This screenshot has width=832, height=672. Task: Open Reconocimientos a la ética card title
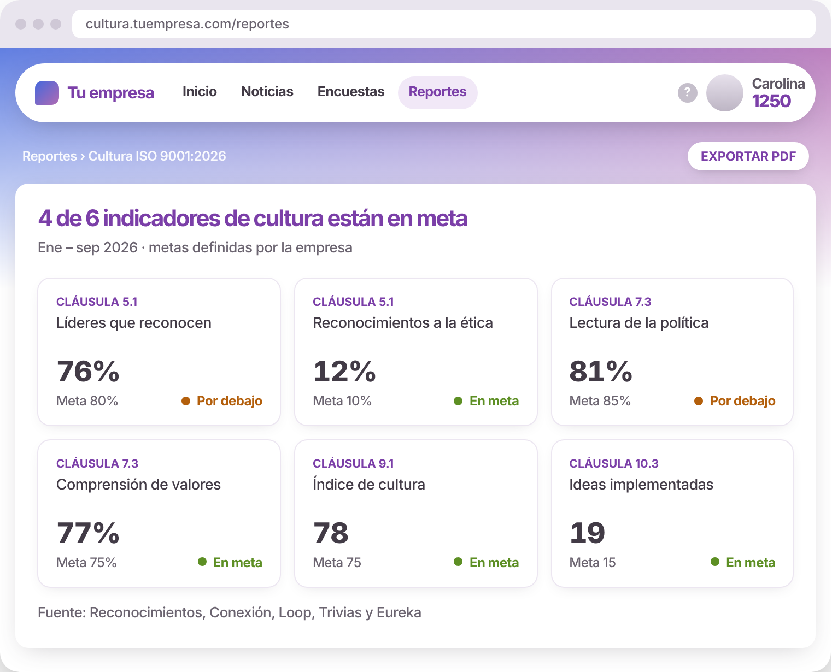pos(403,323)
